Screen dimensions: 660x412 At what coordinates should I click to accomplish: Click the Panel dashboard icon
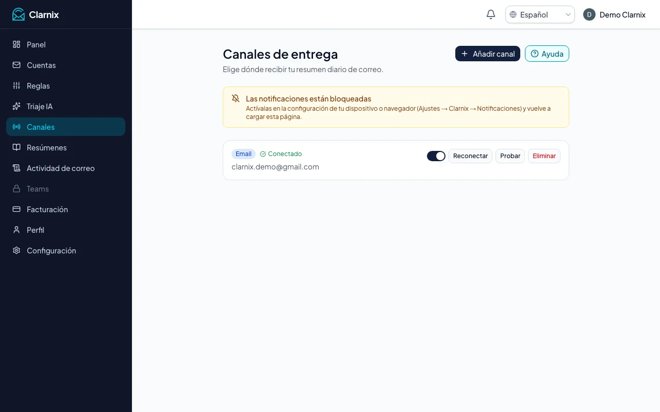(x=16, y=44)
